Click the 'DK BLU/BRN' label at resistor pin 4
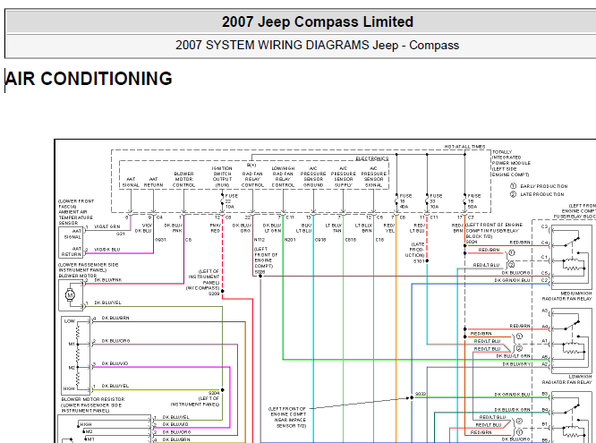This screenshot has width=596, height=443. click(x=115, y=318)
